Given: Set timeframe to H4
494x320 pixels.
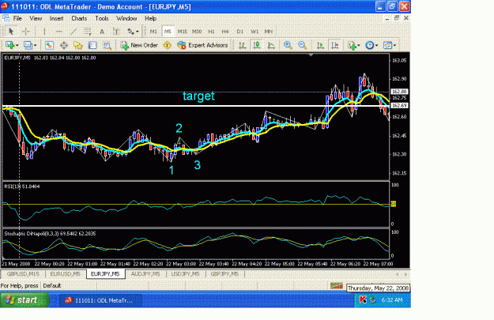Looking at the screenshot, I should click(x=225, y=32).
